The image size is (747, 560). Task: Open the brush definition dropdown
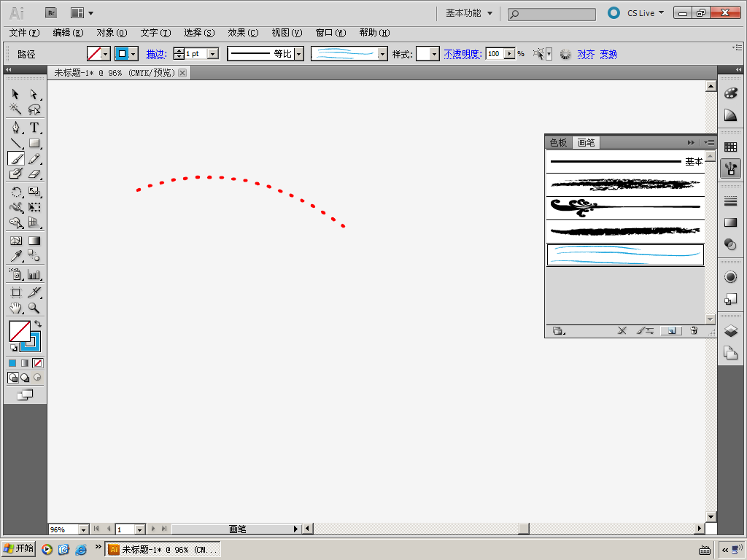[382, 54]
